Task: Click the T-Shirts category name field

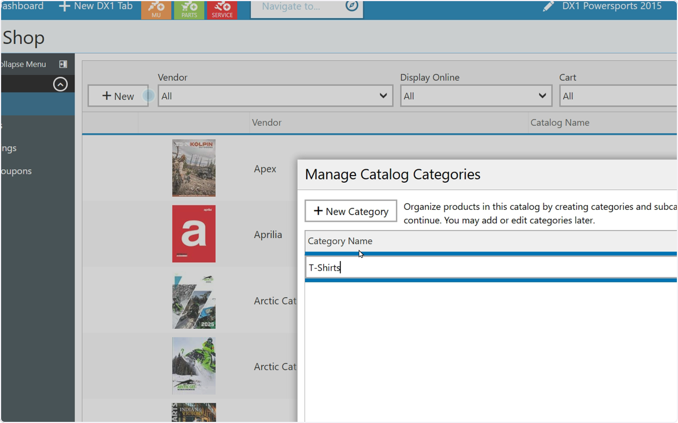Action: (x=492, y=267)
